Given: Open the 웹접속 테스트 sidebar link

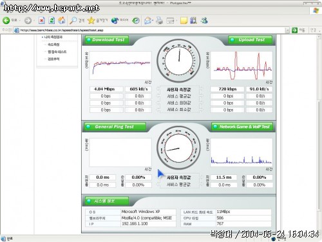Looking at the screenshot, I should pos(57,52).
